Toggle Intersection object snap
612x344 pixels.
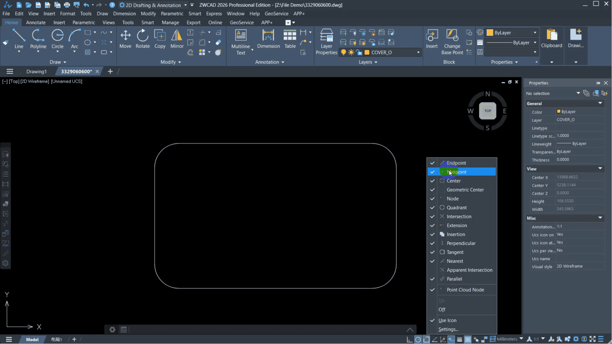tap(462, 216)
